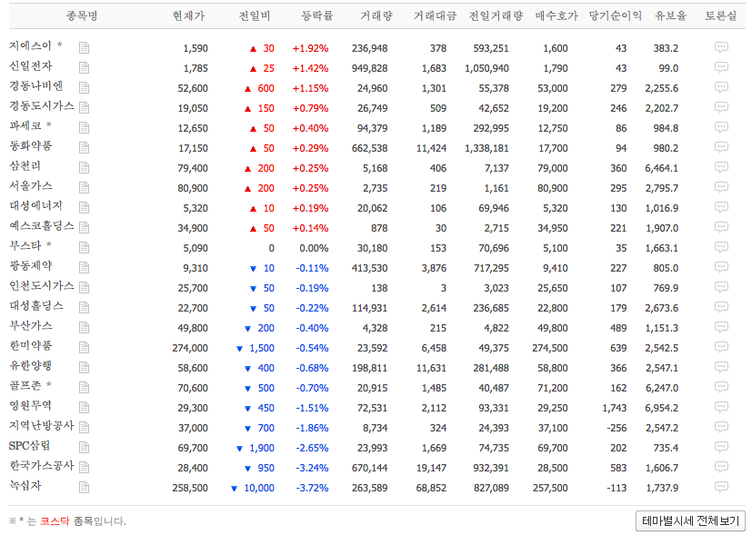
Task: Open the document icon next to 예스코홀딩스
Action: pos(84,227)
